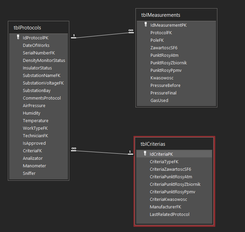
Task: Select the tblProtocols table title
Action: pos(27,28)
